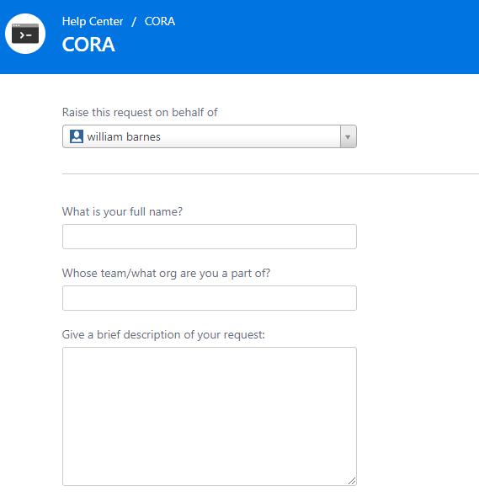Viewport: 479px width, 501px height.
Task: Click the CORA terminal logo icon
Action: click(x=25, y=34)
